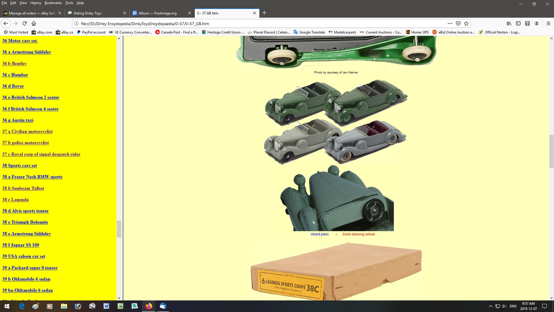
Task: Save the page to Pocket
Action: [458, 23]
